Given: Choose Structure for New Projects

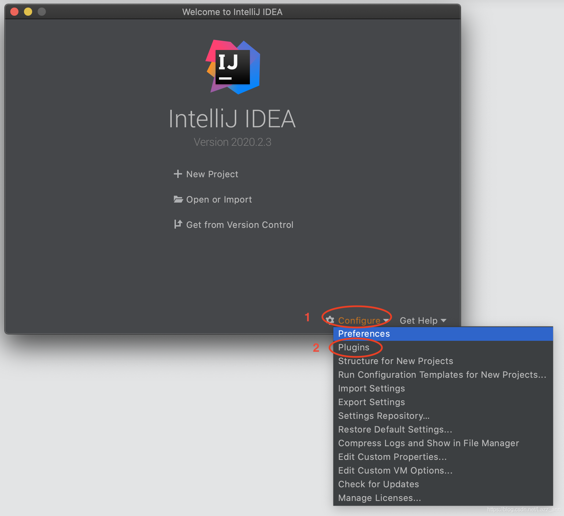Looking at the screenshot, I should click(443, 361).
